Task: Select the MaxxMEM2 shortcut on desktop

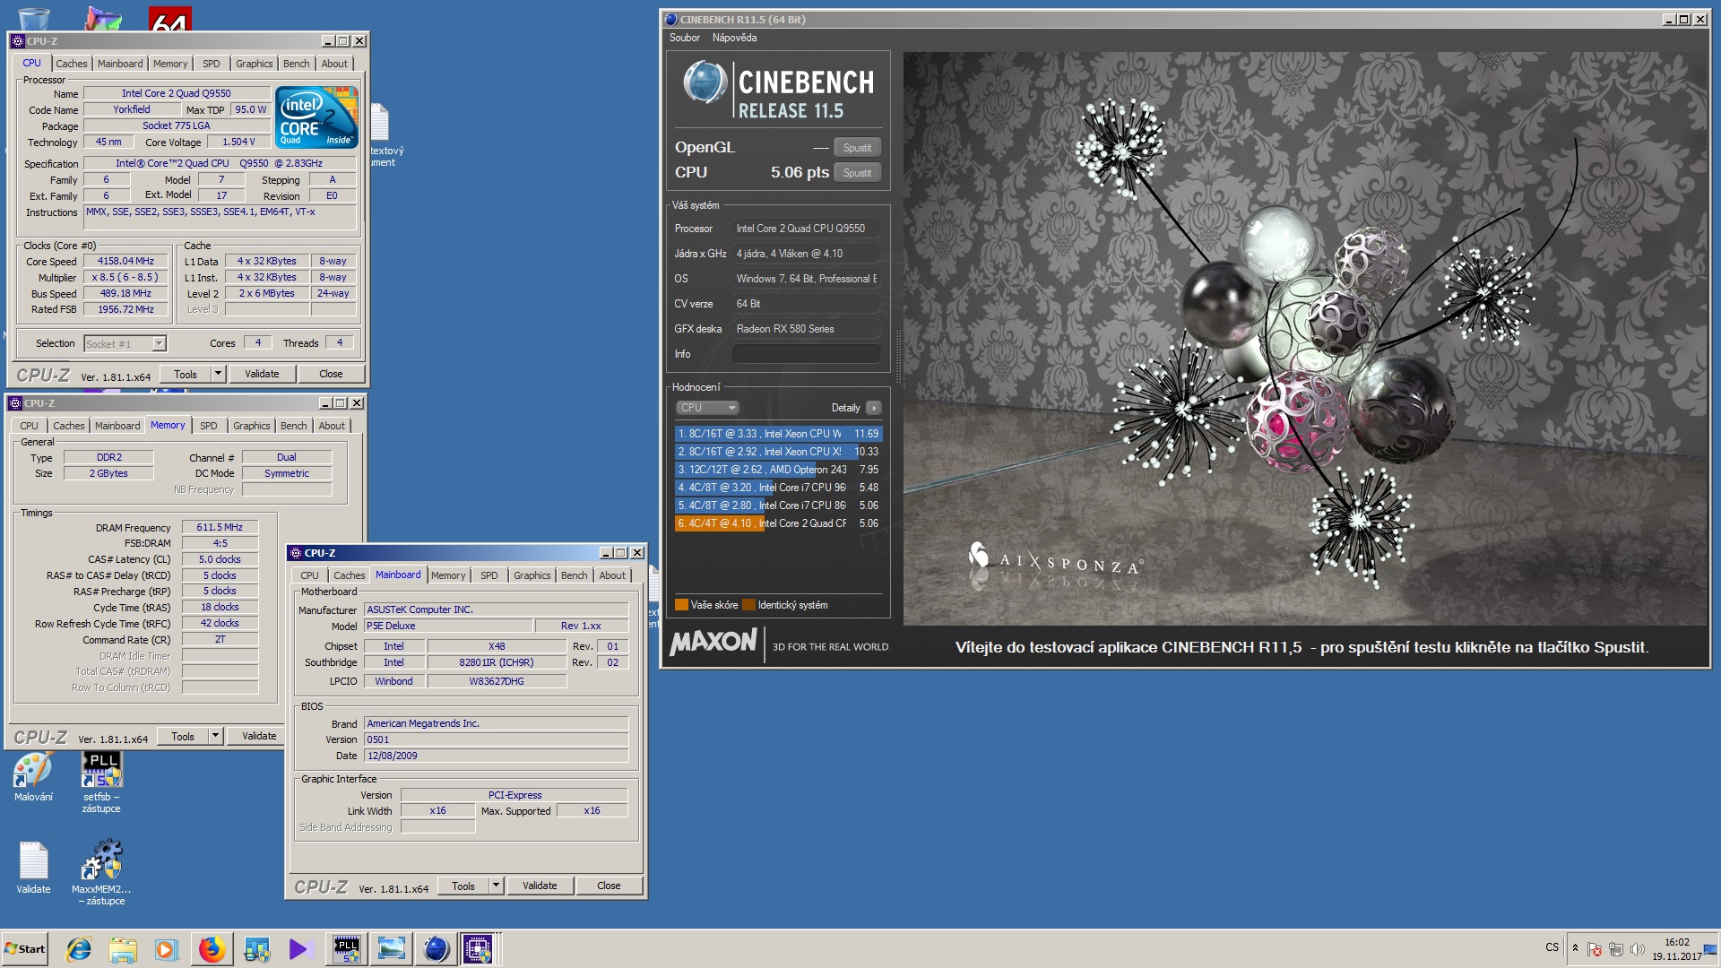Action: click(101, 873)
